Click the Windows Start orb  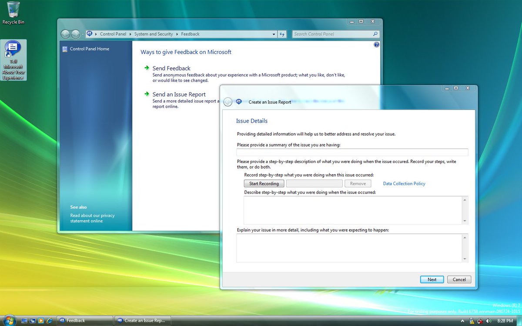pos(9,320)
